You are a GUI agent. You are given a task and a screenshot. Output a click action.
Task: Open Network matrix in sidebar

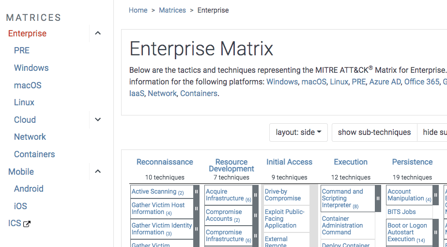[x=30, y=137]
